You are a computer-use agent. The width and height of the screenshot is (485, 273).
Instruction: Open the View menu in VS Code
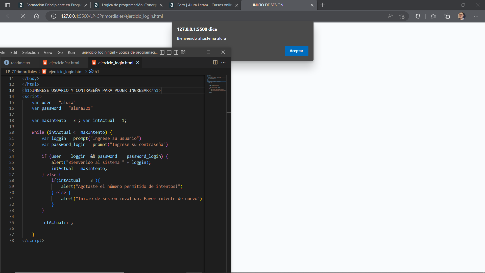coord(48,52)
